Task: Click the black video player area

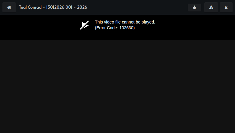Action: pos(117,27)
